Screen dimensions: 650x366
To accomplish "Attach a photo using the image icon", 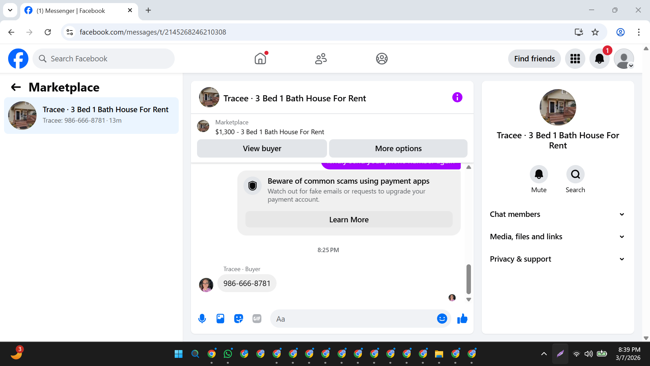I will pos(220,319).
